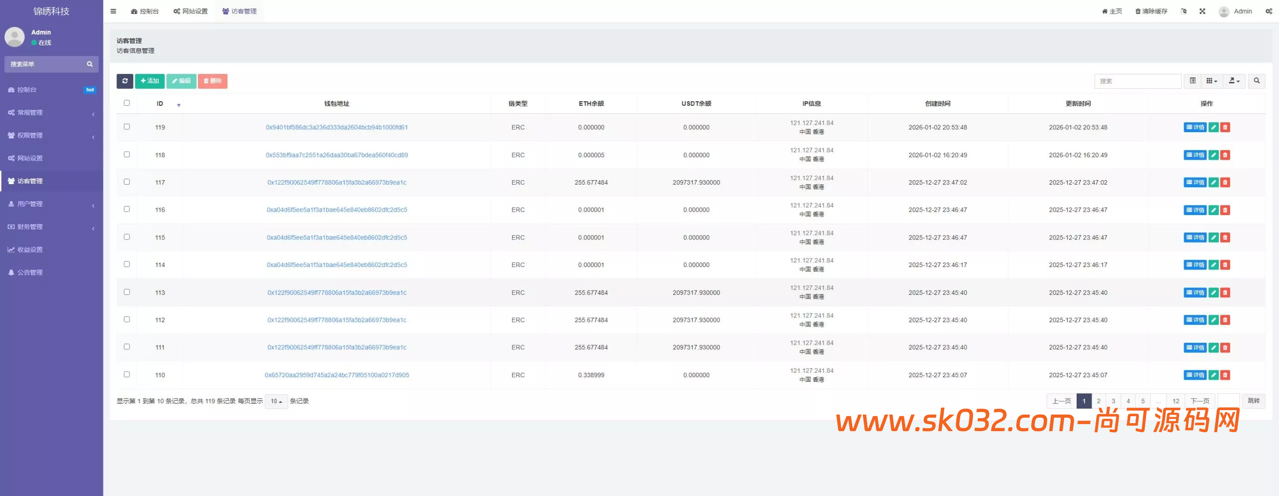The image size is (1279, 496).
Task: Click the 添加 button to add a record
Action: click(x=149, y=81)
